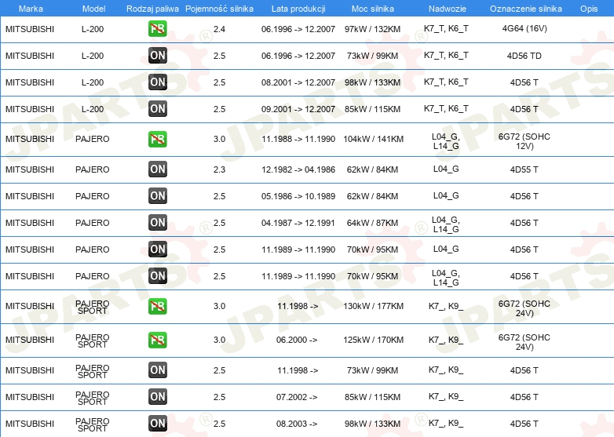Image resolution: width=614 pixels, height=437 pixels.
Task: Click the ON icon in the Pajero Sport 08.2003 row
Action: 157,424
